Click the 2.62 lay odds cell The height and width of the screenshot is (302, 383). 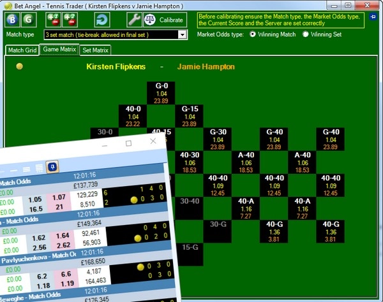[x=63, y=245]
